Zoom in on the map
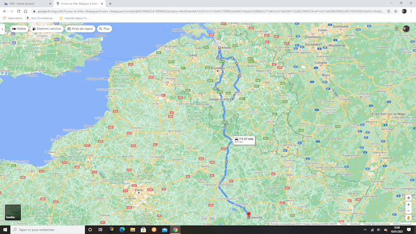The image size is (416, 234). pos(408,205)
